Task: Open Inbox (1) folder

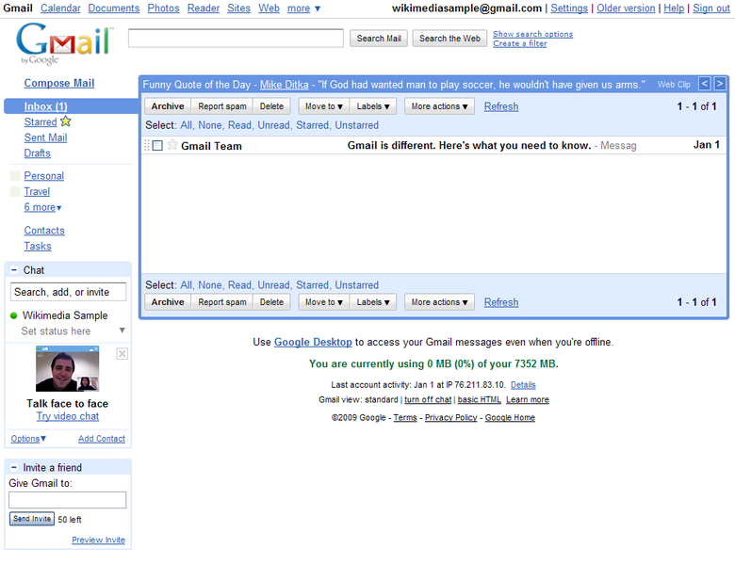Action: tap(46, 106)
